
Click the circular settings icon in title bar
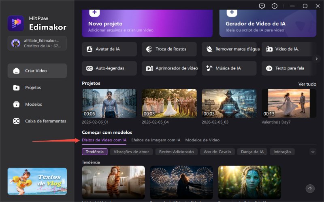click(x=275, y=6)
